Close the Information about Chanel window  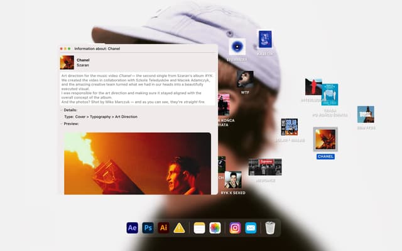click(62, 49)
